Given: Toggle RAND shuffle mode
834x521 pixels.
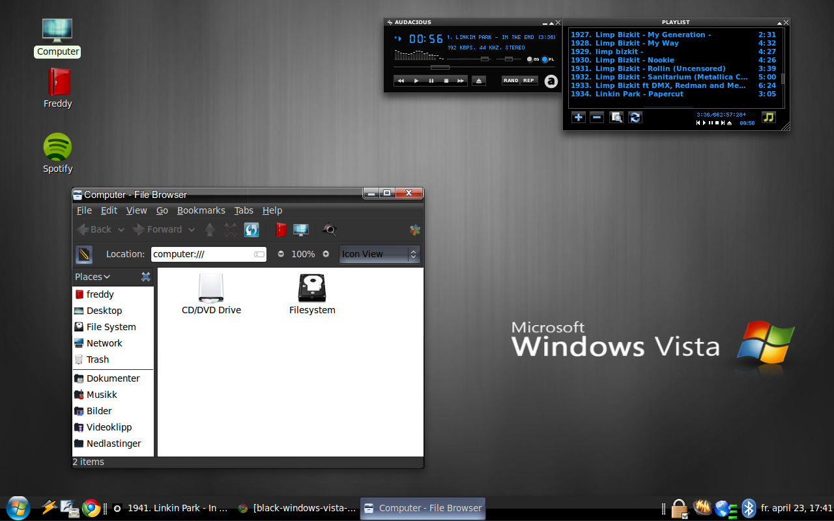Looking at the screenshot, I should (x=511, y=81).
